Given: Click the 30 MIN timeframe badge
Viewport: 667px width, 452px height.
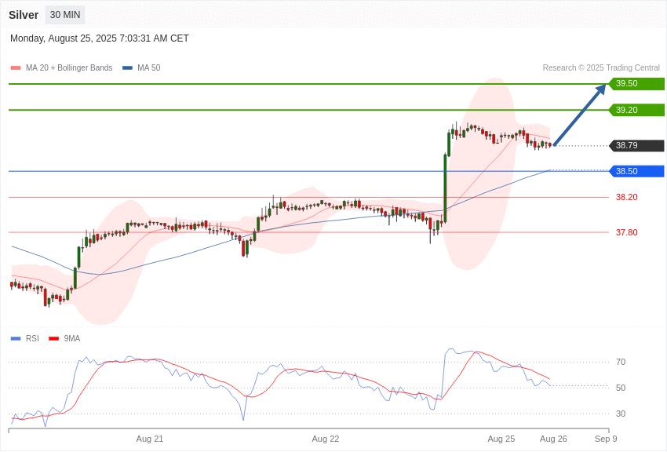Looking at the screenshot, I should (65, 15).
